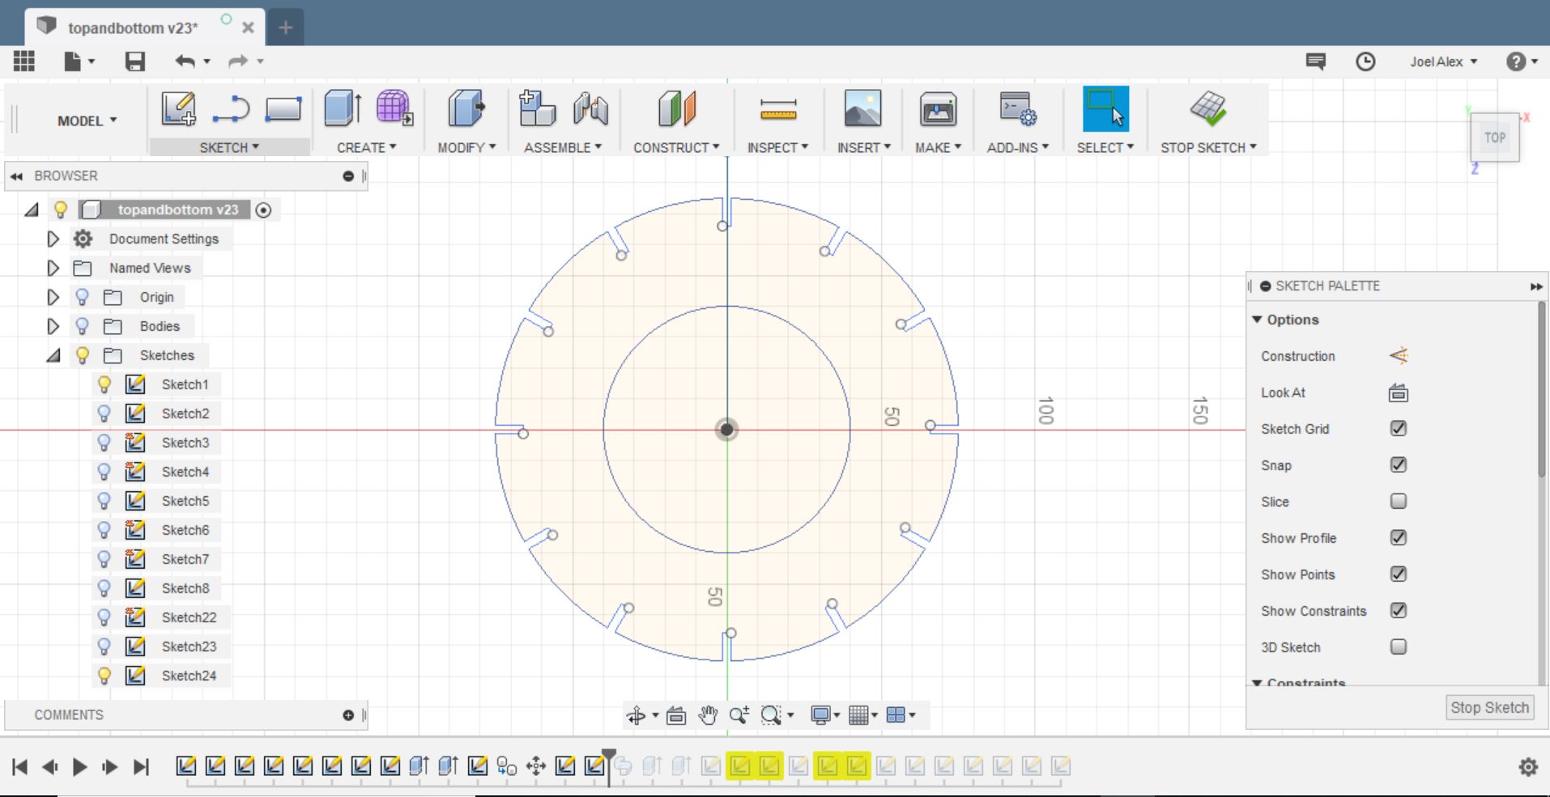
Task: Jump to the timeline end
Action: coord(141,767)
